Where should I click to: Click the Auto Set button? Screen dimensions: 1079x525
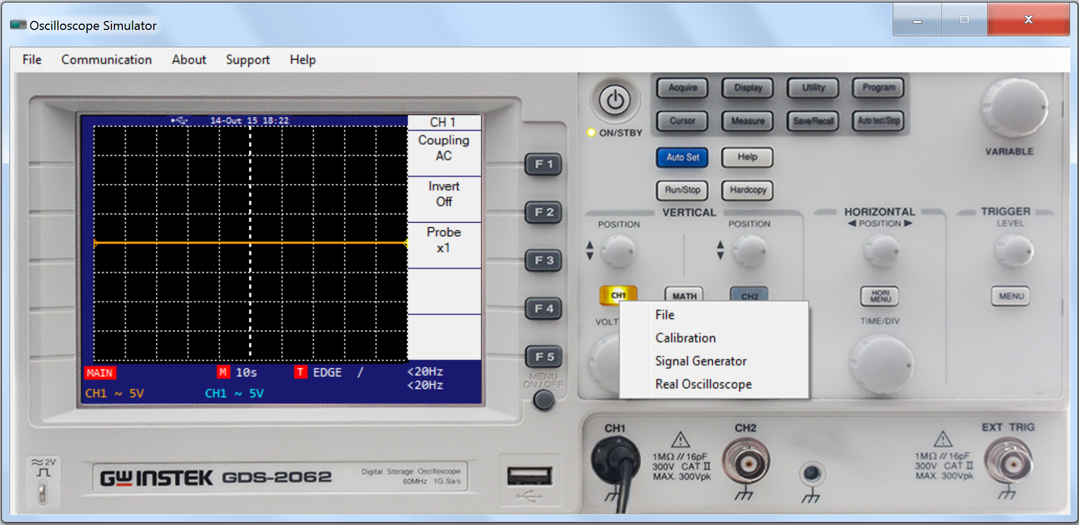pos(682,157)
